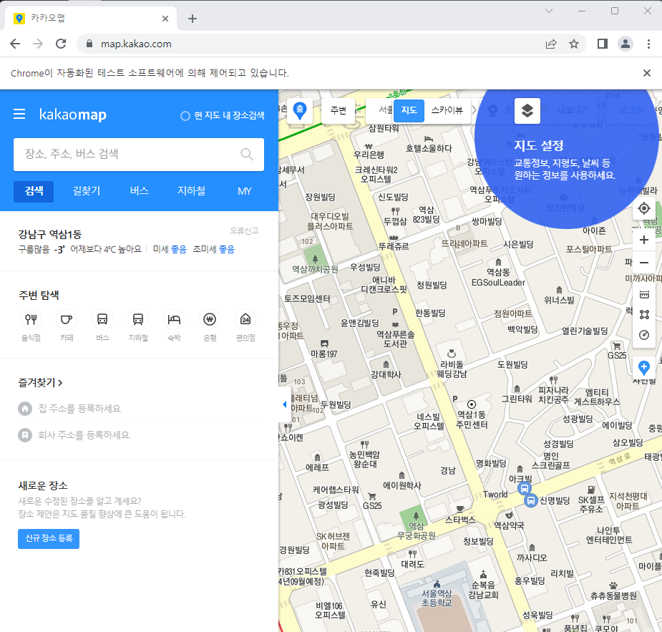Zoom out the map with minus button
Screen dimensions: 662x632
644,262
